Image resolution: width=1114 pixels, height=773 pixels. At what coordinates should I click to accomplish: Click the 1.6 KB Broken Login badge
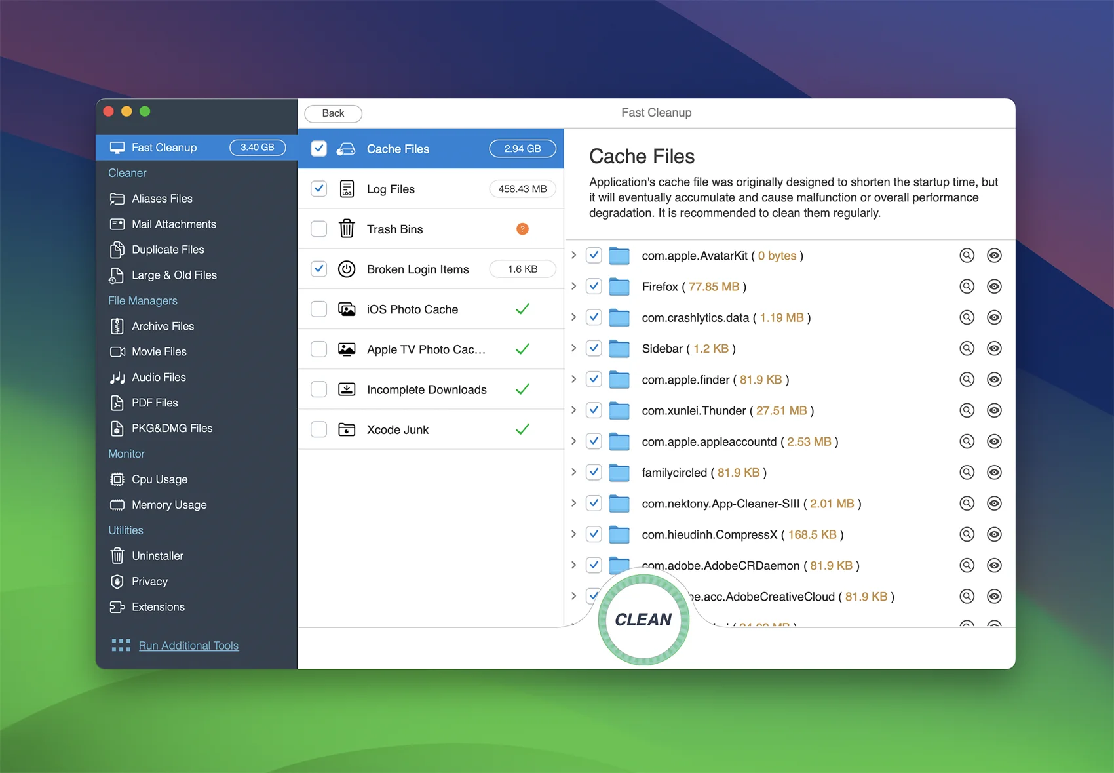[x=522, y=269]
